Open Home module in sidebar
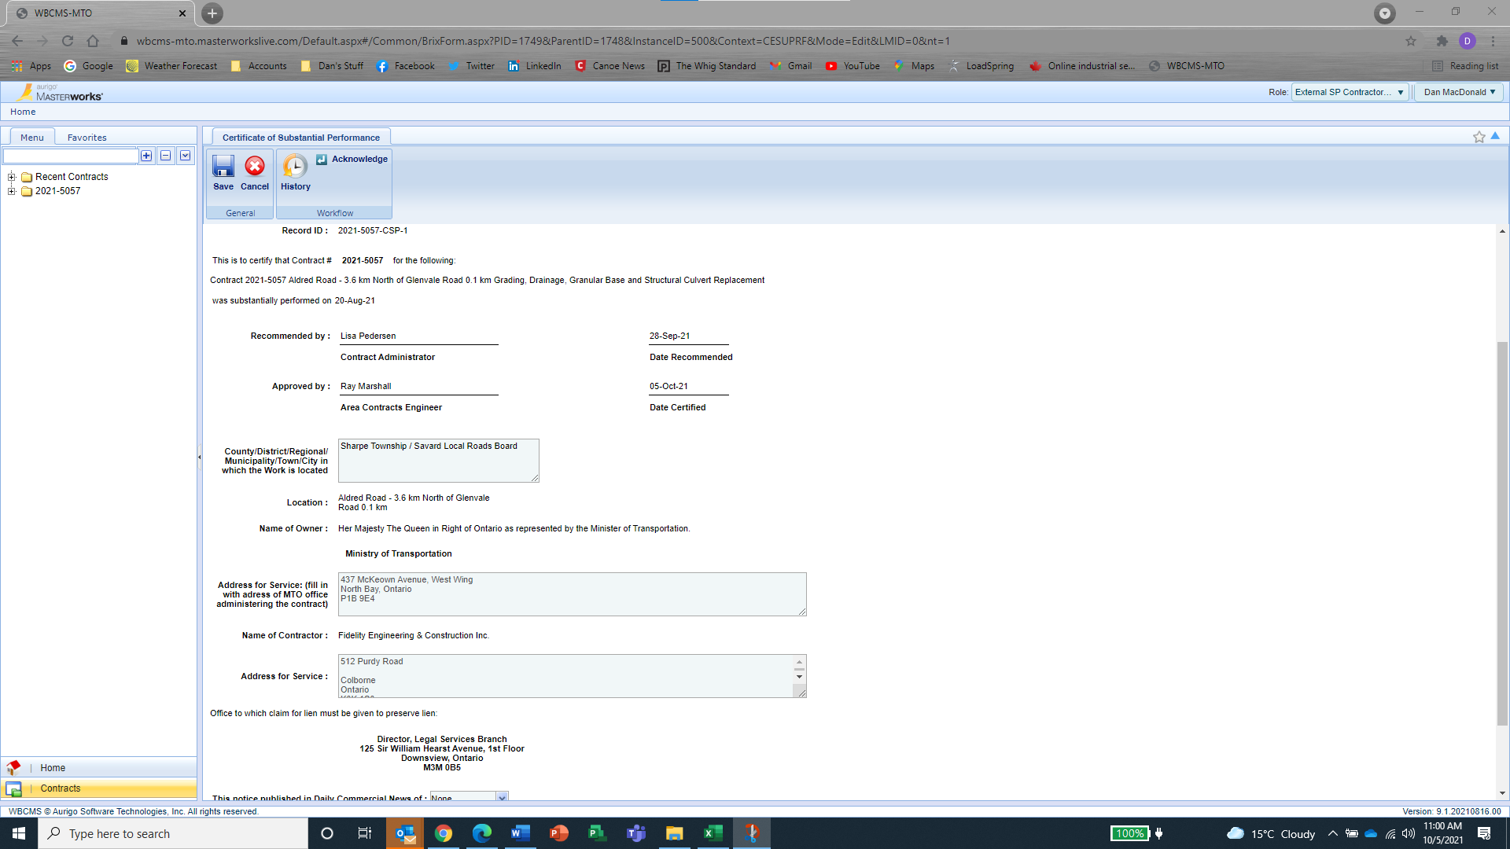1510x849 pixels. (x=99, y=768)
